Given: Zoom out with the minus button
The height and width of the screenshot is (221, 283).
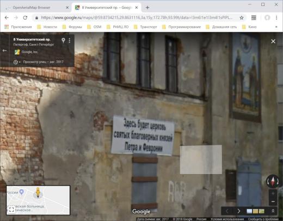Looking at the screenshot, I should [x=273, y=201].
